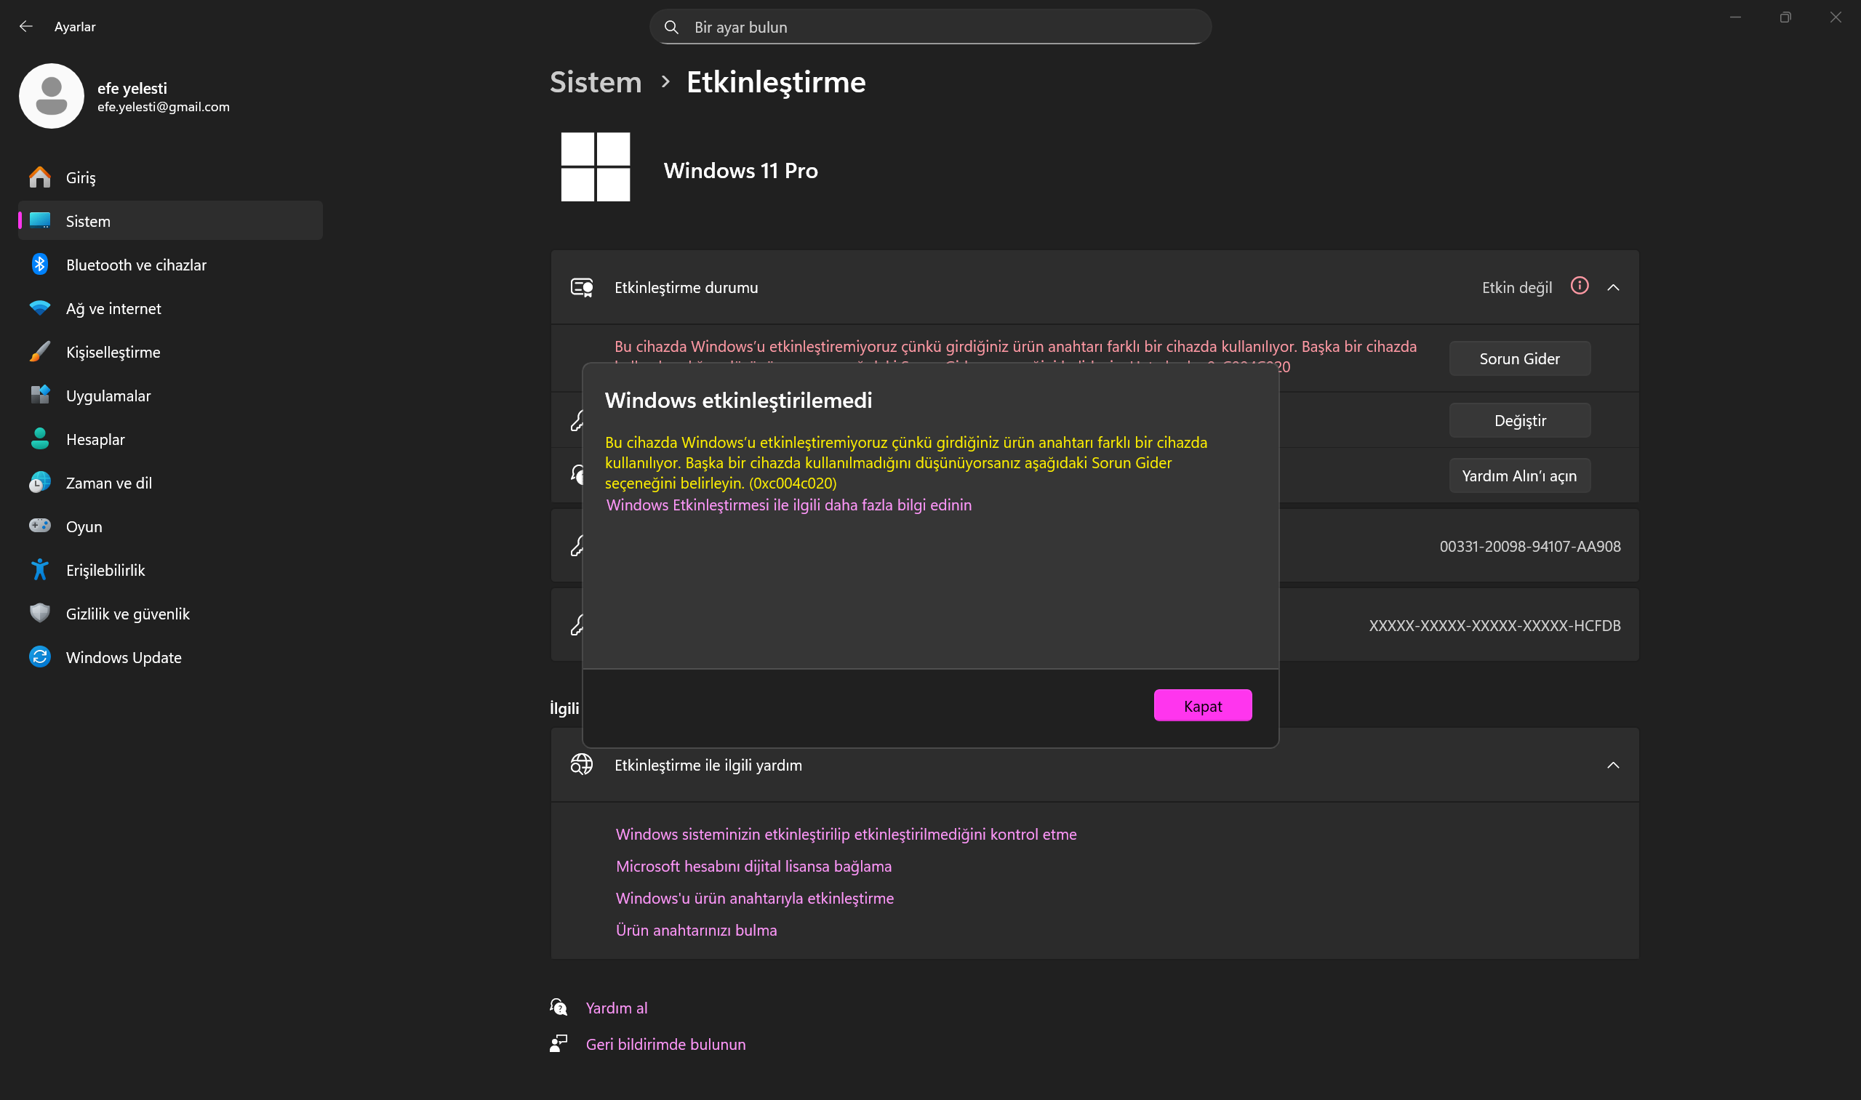This screenshot has width=1861, height=1100.
Task: Open Kişiselleştirme settings
Action: click(170, 352)
